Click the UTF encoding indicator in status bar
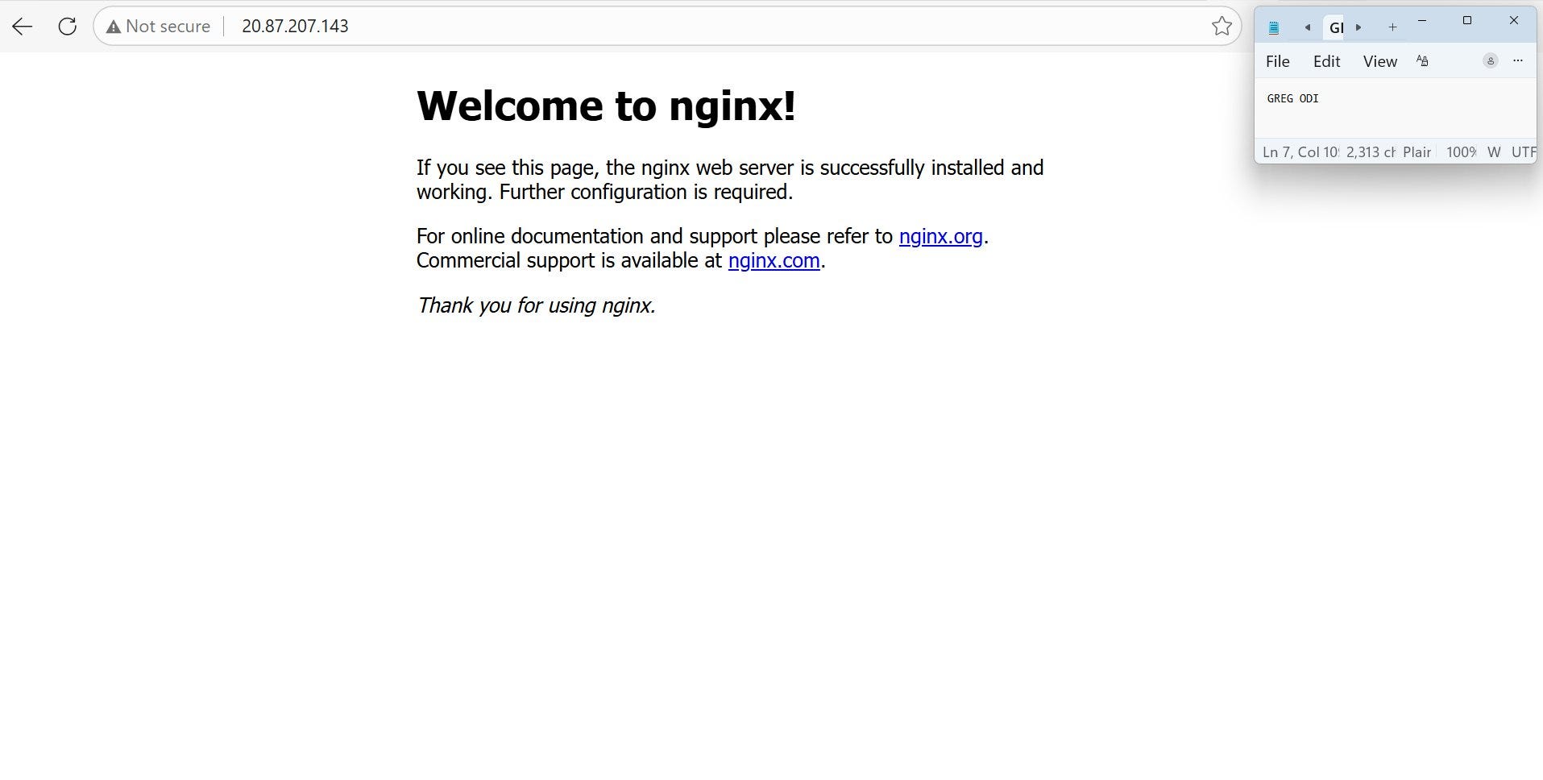The image size is (1543, 780). tap(1523, 152)
